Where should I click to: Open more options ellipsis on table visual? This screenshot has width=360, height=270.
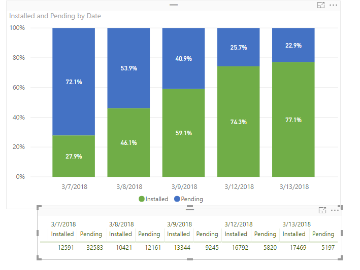click(x=334, y=210)
